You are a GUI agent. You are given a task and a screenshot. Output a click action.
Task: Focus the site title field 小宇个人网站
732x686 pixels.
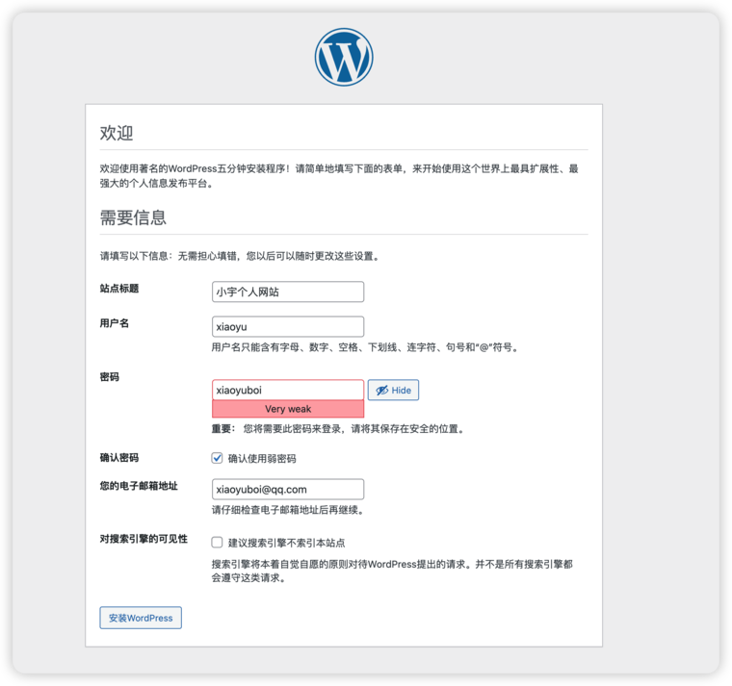tap(288, 292)
